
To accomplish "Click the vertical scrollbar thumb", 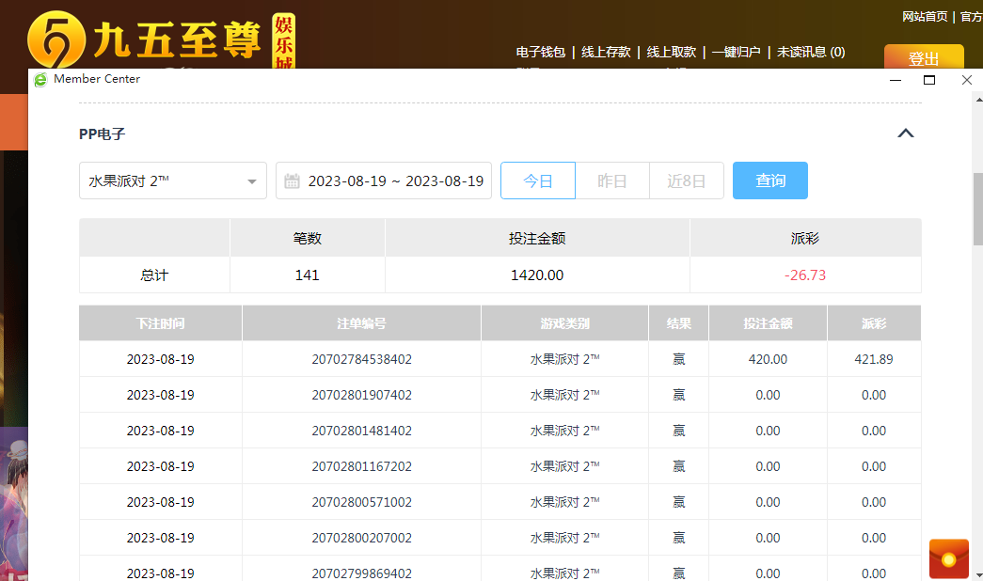I will (977, 209).
